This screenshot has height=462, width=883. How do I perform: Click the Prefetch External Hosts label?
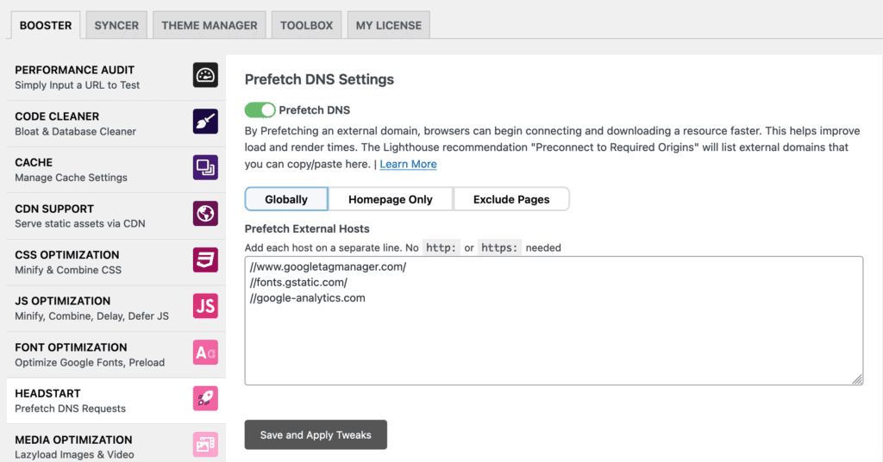[307, 228]
